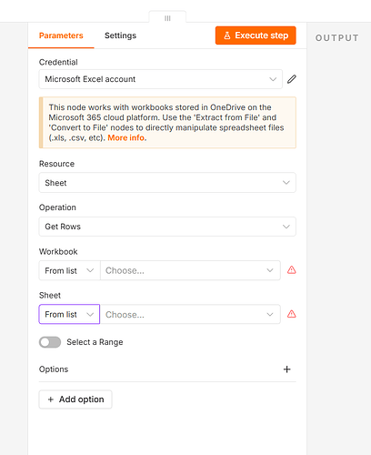Switch to the Parameters tab
Screen dimensions: 371x455
[x=61, y=35]
